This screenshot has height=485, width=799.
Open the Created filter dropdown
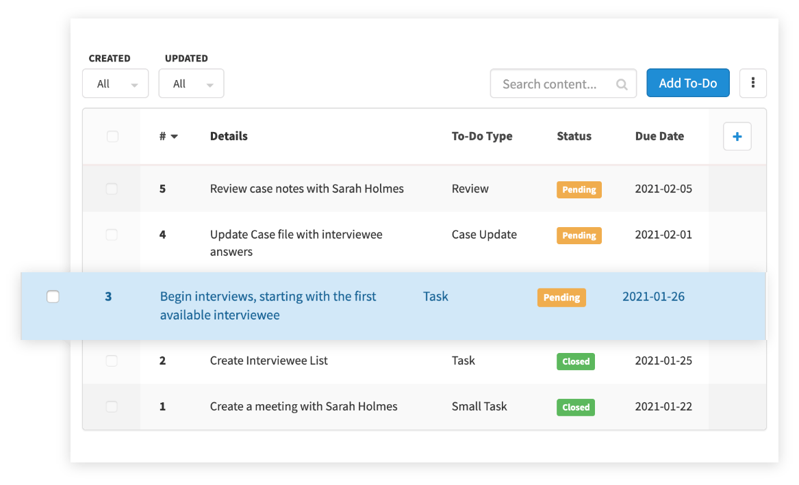click(x=115, y=84)
